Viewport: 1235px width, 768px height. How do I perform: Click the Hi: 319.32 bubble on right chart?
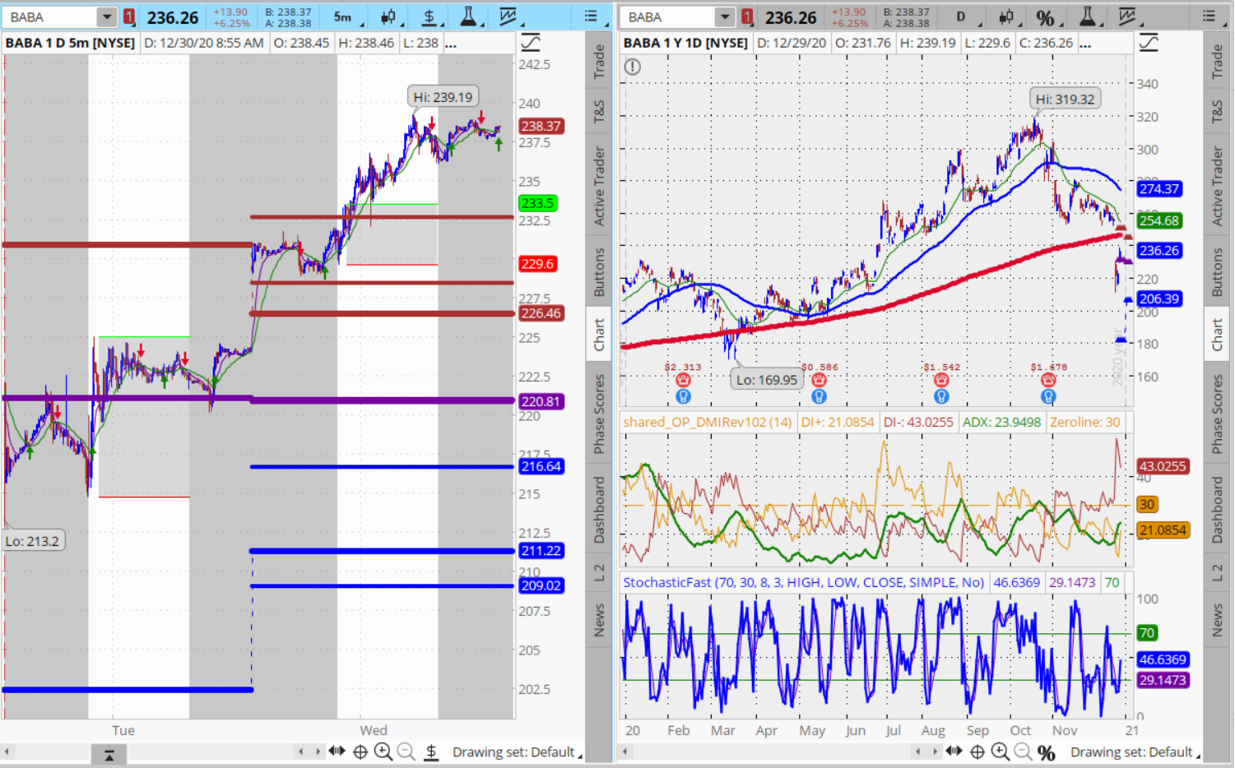pos(1065,99)
